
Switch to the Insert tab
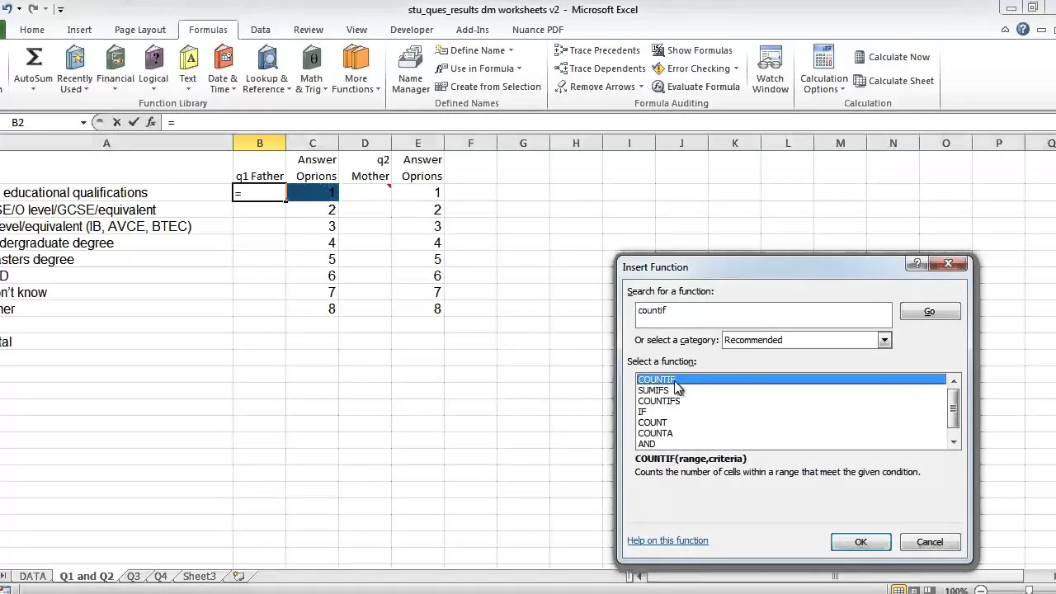pos(79,30)
